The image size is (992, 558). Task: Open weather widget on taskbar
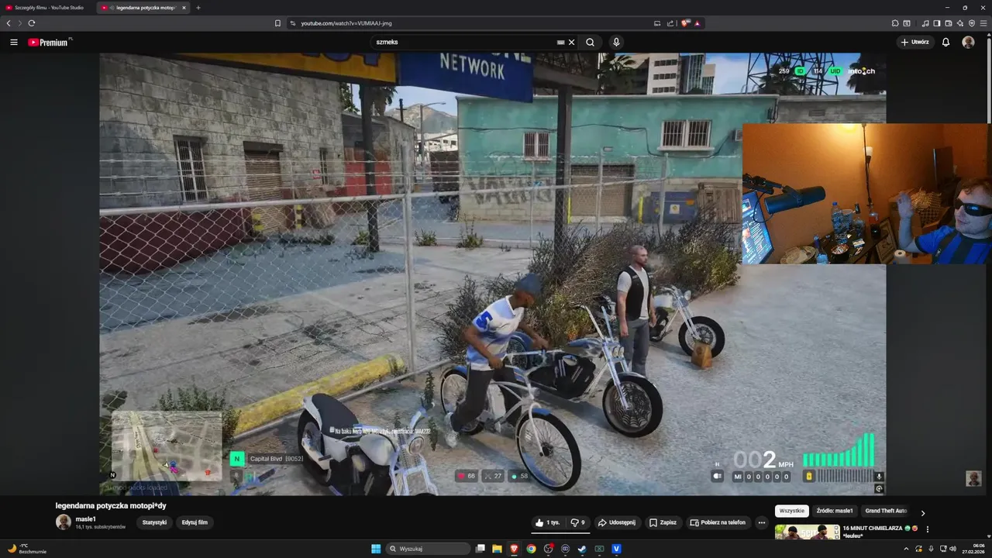28,549
